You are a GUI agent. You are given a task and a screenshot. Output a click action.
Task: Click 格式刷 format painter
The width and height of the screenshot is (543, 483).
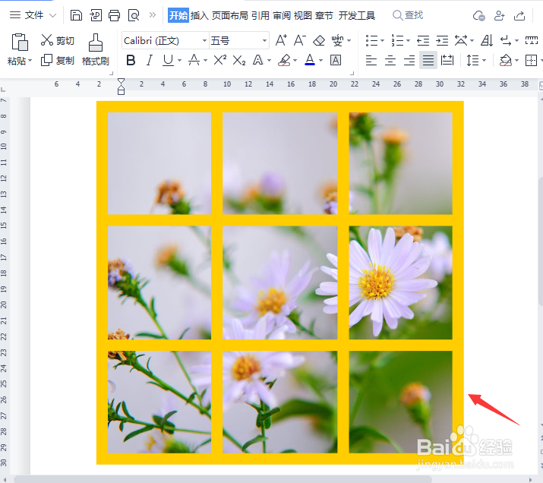(96, 50)
